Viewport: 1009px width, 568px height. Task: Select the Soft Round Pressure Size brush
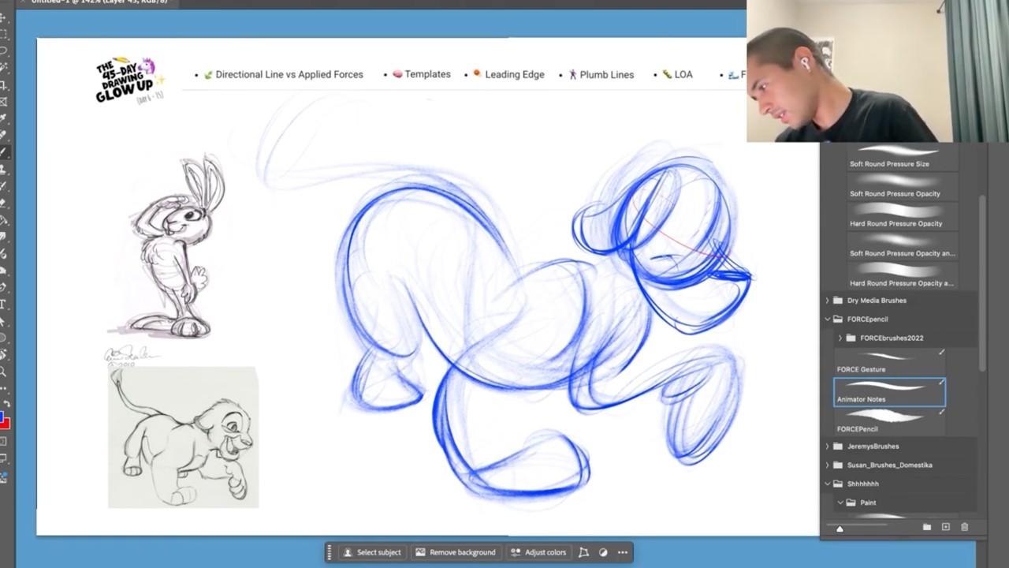pyautogui.click(x=902, y=156)
